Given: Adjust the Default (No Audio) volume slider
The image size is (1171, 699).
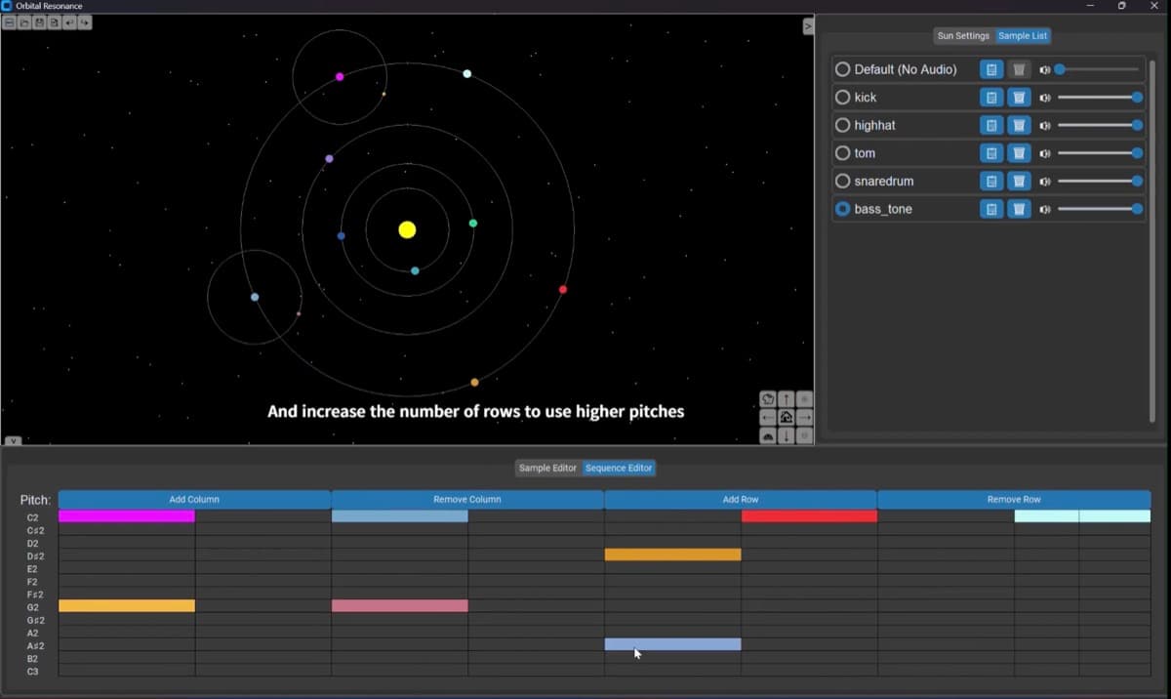Looking at the screenshot, I should click(1098, 69).
